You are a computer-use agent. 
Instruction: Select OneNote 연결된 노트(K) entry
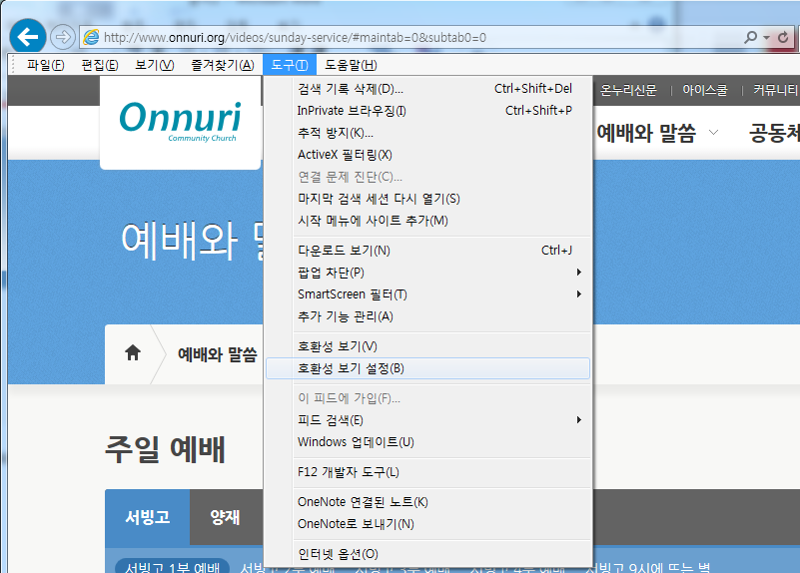click(x=427, y=502)
